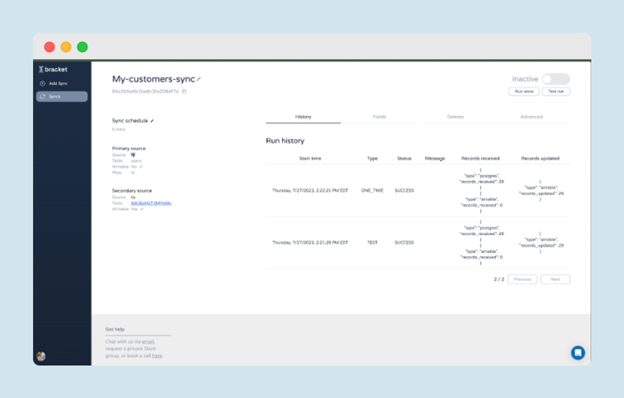Click the bracket logo in sidebar
The width and height of the screenshot is (624, 398).
pos(53,69)
